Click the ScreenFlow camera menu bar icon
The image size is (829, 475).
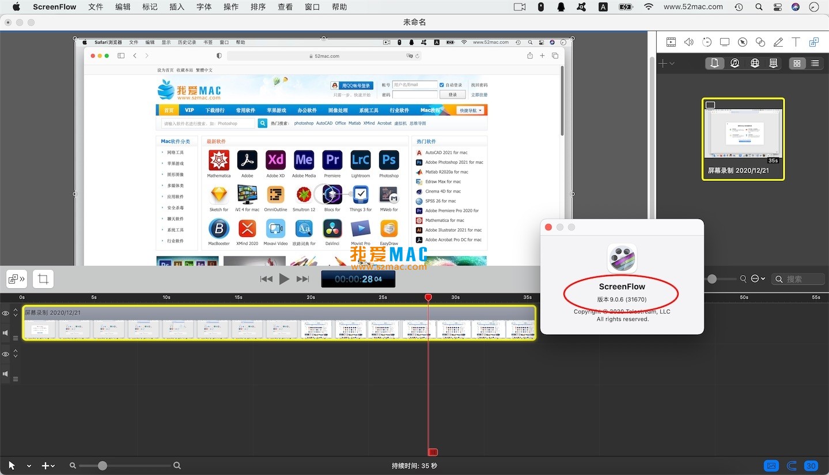click(x=520, y=7)
